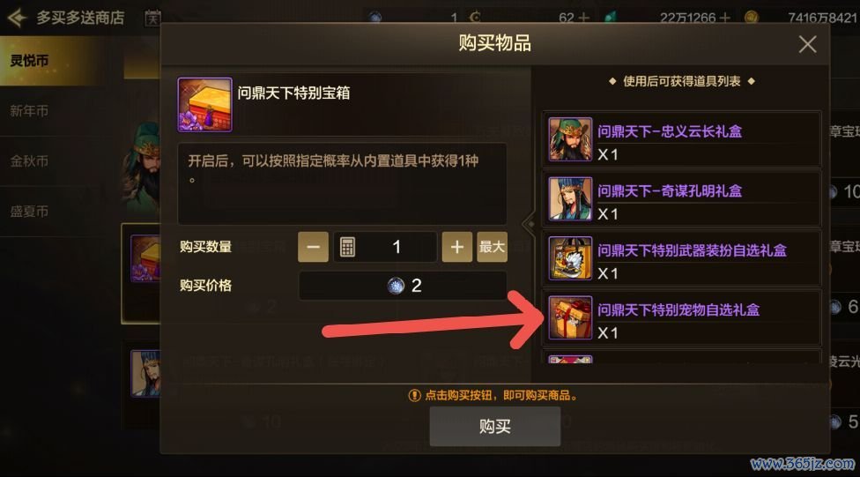Viewport: 860px width, 477px height.
Task: Decrease the purchase quantity with the minus button
Action: click(x=313, y=247)
